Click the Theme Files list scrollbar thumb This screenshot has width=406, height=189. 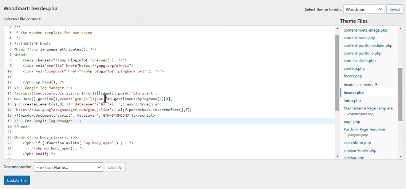click(400, 94)
